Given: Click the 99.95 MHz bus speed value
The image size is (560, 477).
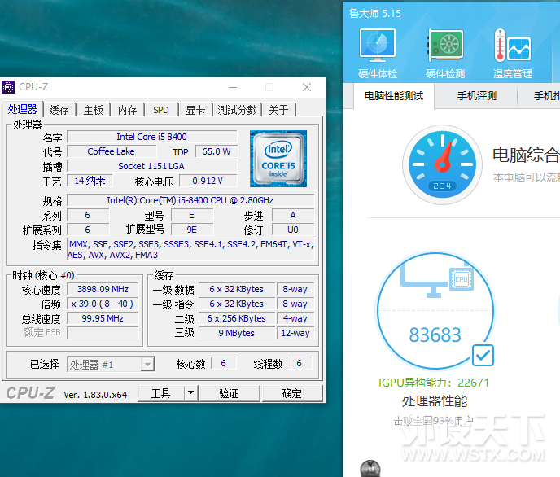Looking at the screenshot, I should [x=103, y=318].
